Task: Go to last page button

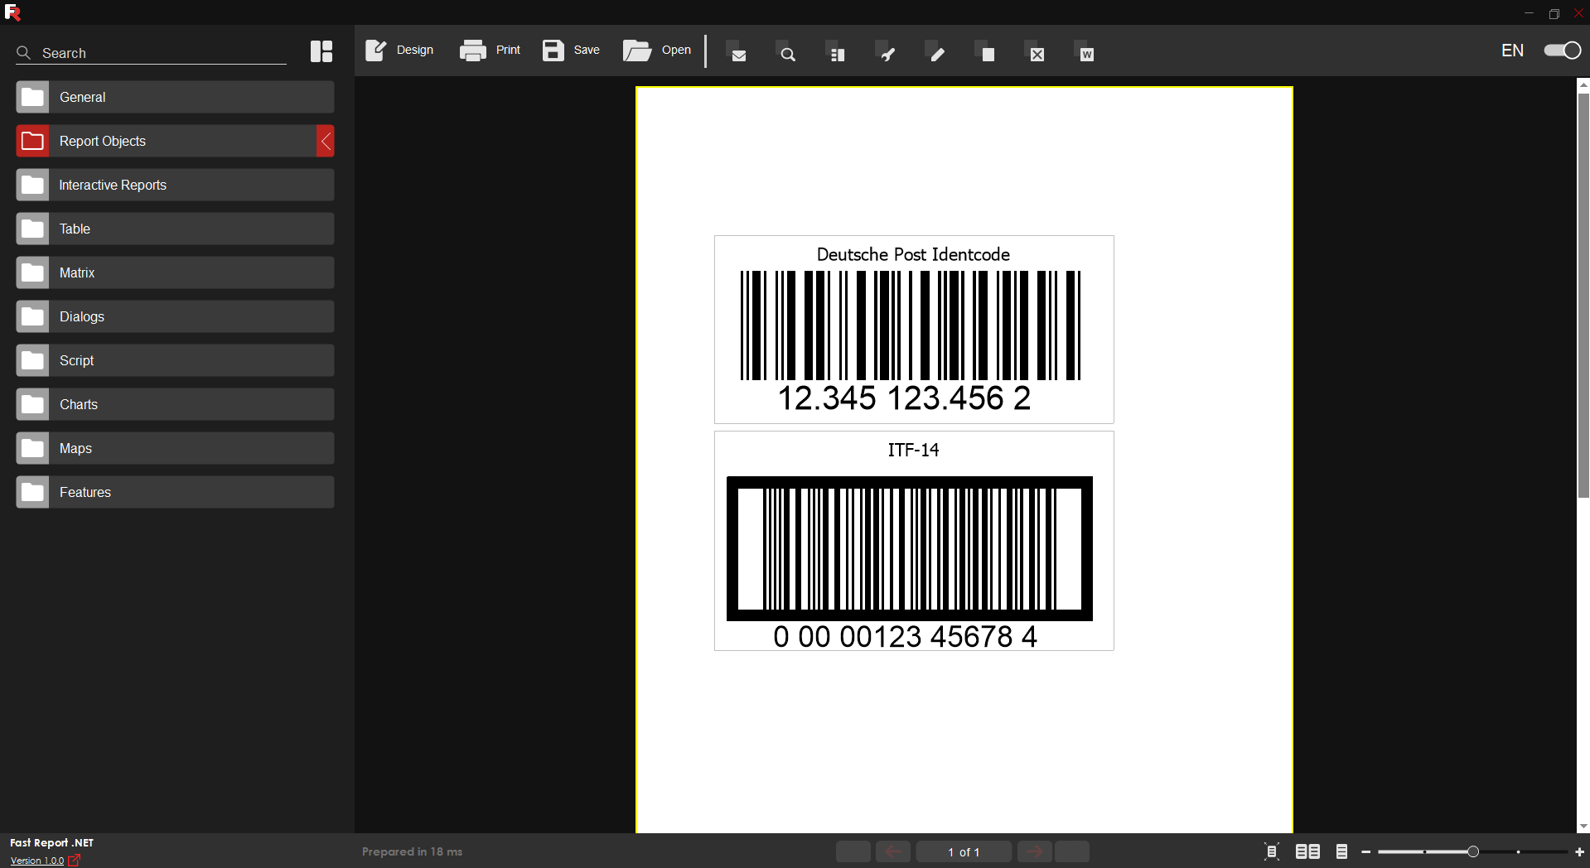Action: coord(1072,851)
